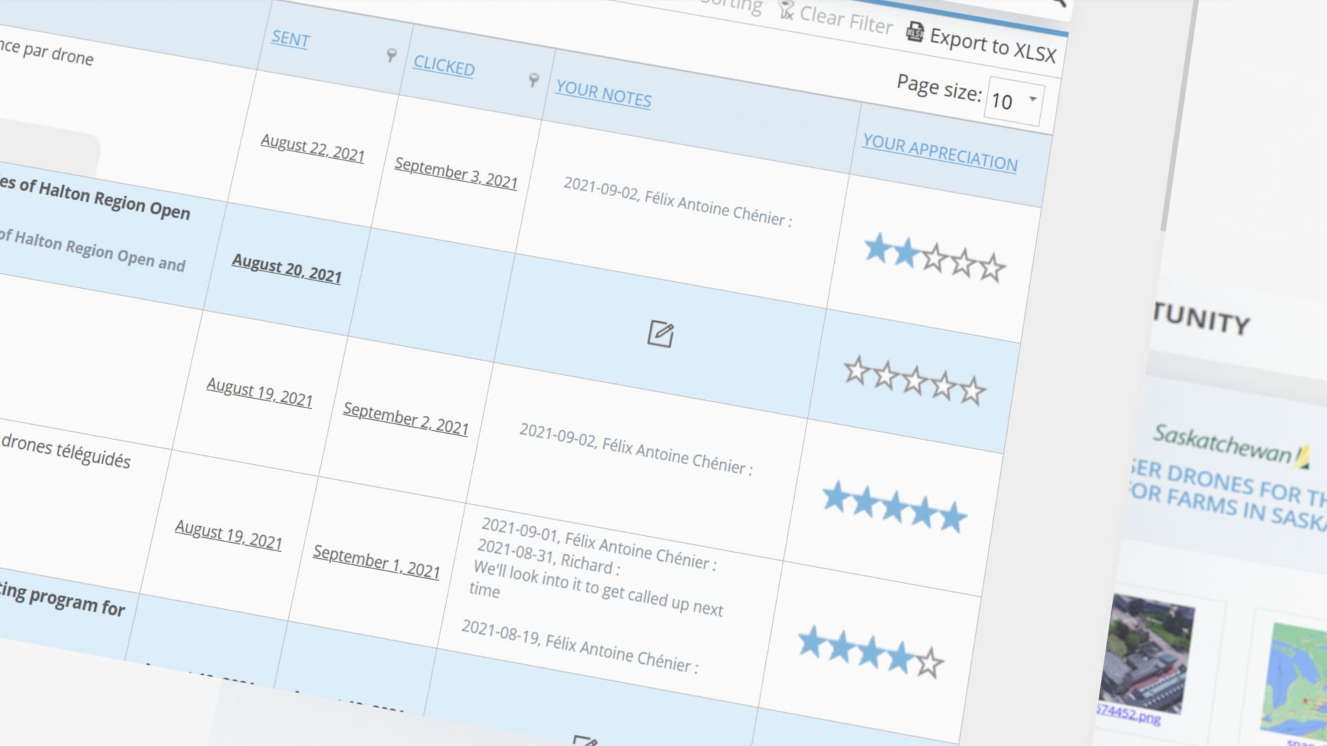The width and height of the screenshot is (1327, 746).
Task: Click Clear Filter label
Action: click(x=846, y=20)
